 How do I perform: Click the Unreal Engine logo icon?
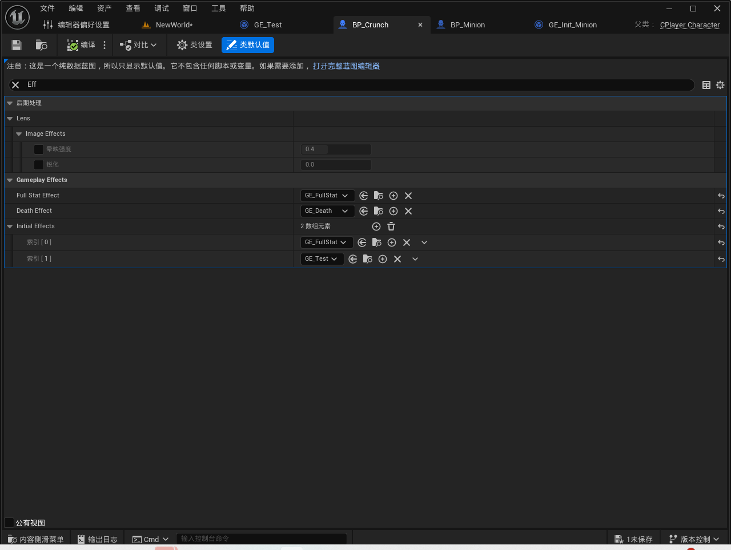coord(17,17)
